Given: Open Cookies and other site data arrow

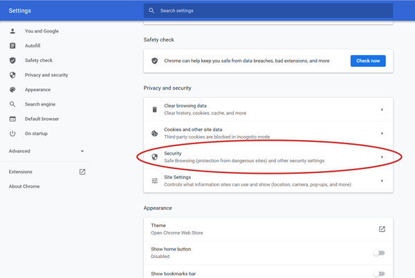Looking at the screenshot, I should (x=382, y=133).
